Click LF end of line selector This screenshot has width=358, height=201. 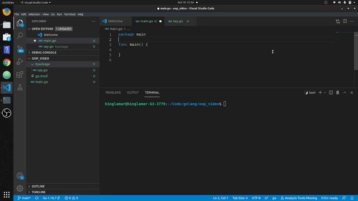(266, 198)
